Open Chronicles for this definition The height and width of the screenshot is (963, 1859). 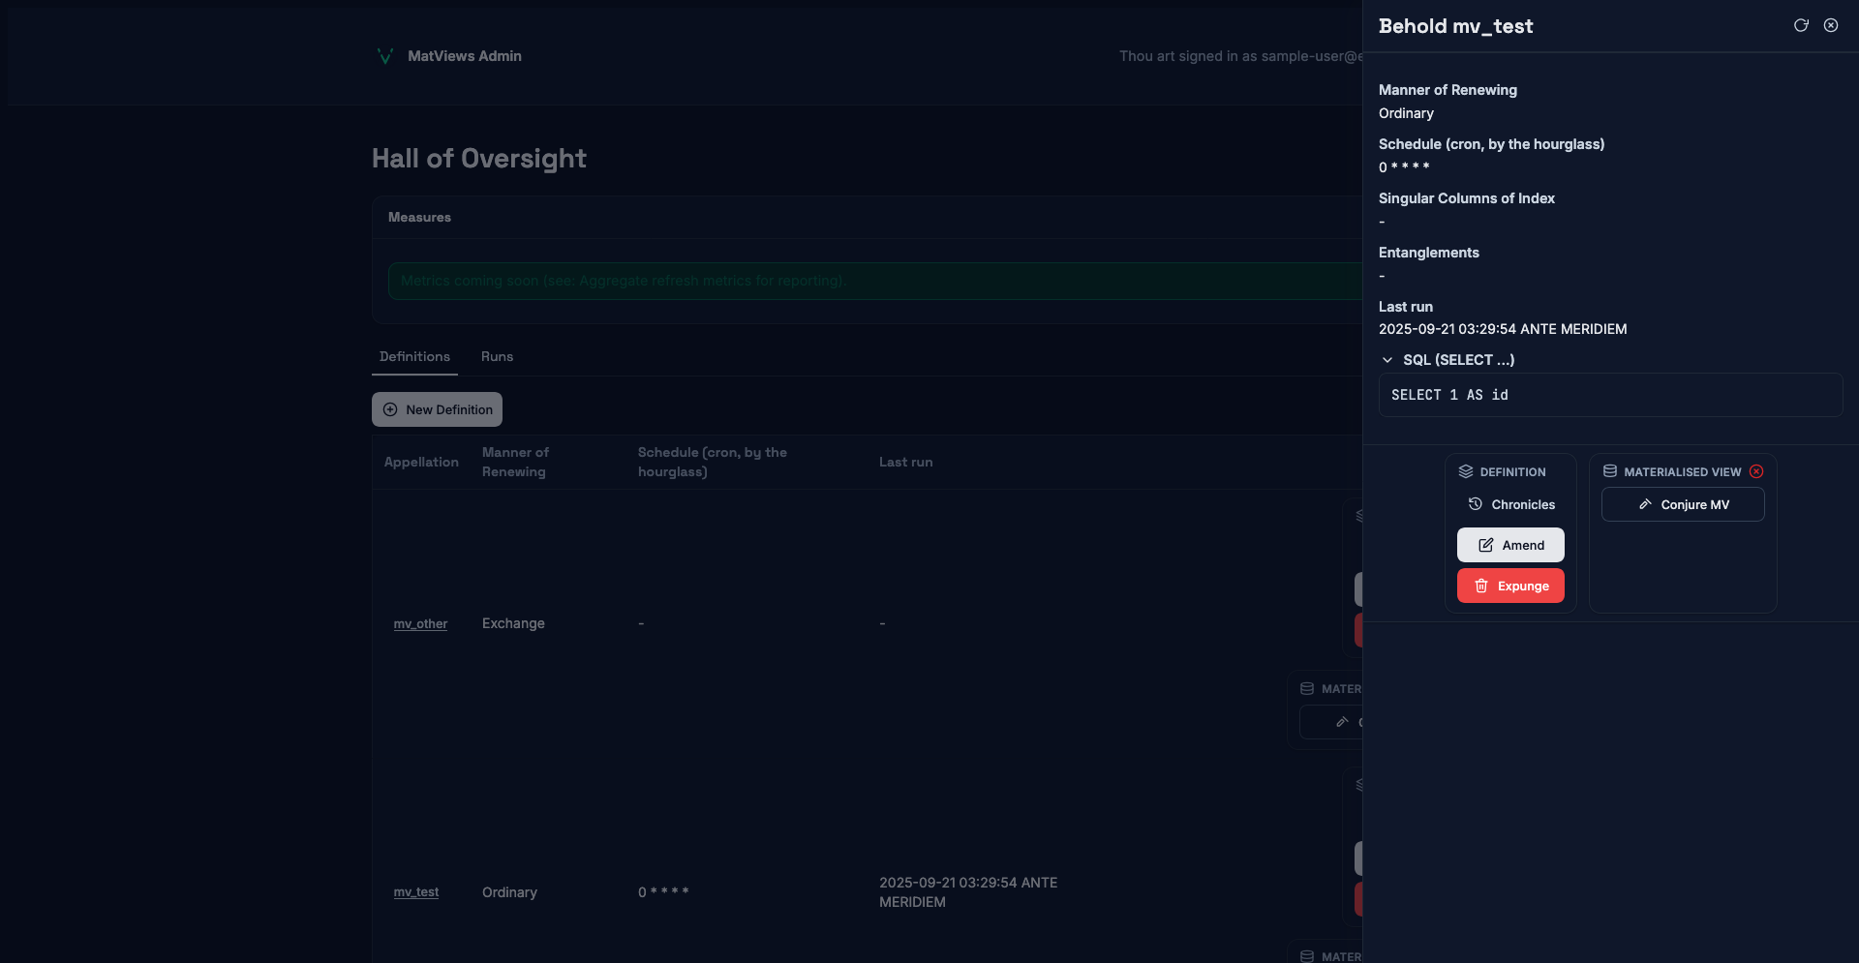[1510, 504]
